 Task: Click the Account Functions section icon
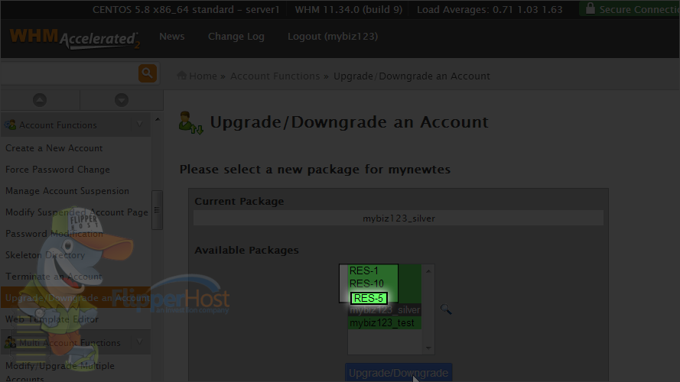click(x=10, y=125)
